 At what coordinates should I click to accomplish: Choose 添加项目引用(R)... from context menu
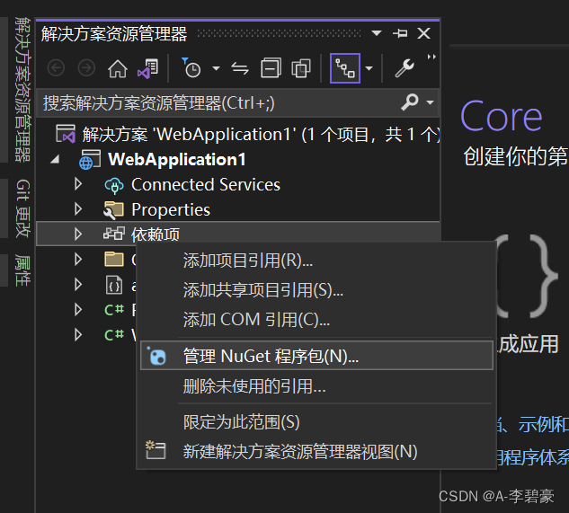tap(316, 261)
